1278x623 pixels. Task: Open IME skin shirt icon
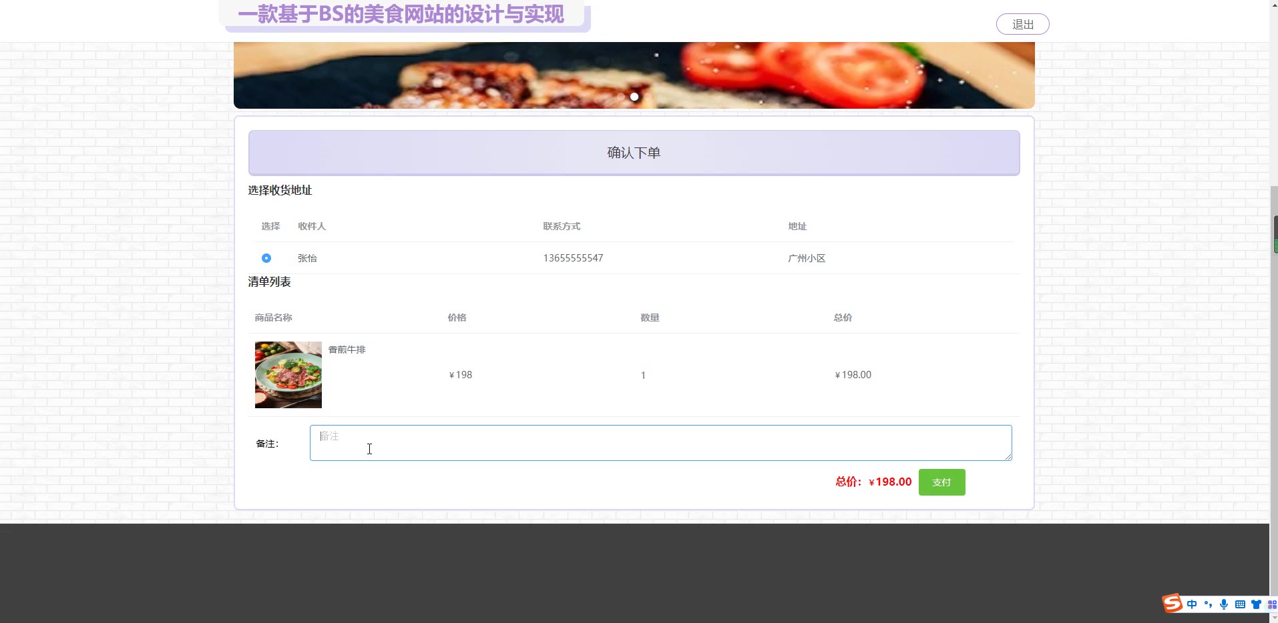1256,604
